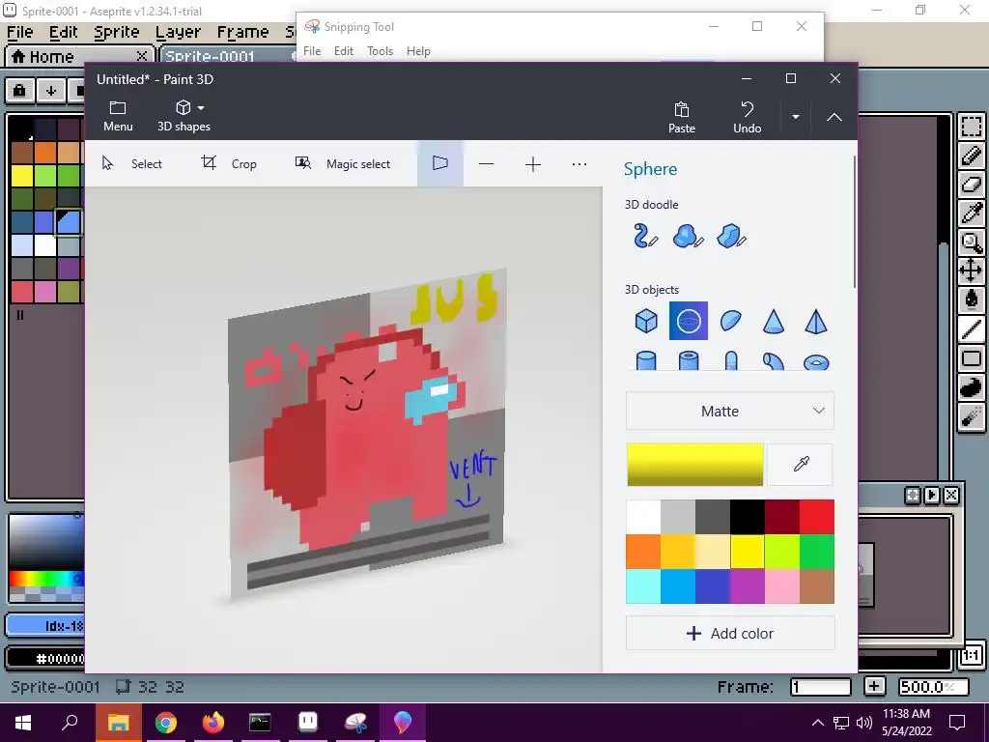
Task: Select the Curved cylinder 3D object
Action: [x=774, y=361]
